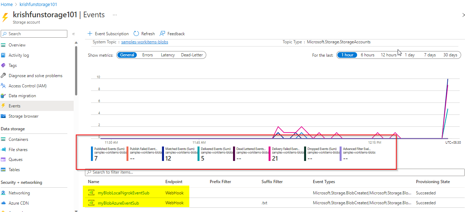The width and height of the screenshot is (465, 212).
Task: Open Activity log sidebar icon
Action: pos(4,55)
